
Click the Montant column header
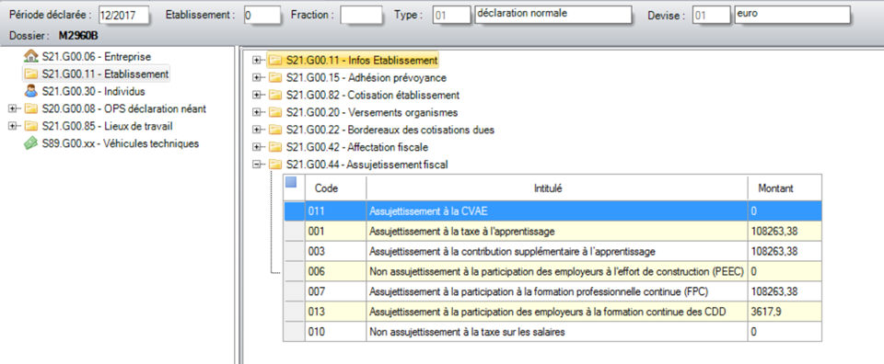click(785, 188)
